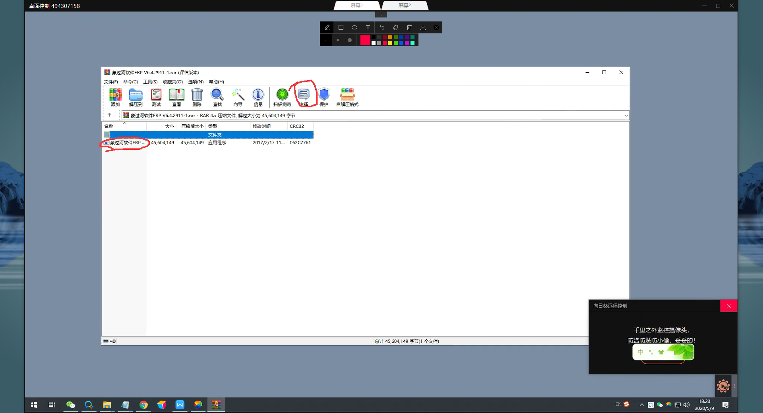Select the 象过河软件ERP file row
Image resolution: width=763 pixels, height=413 pixels.
(207, 143)
